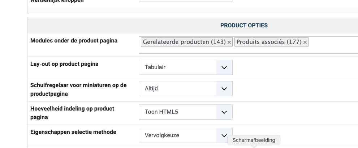Click the Modules onder de product pagina label
358x148 pixels.
pyautogui.click(x=74, y=41)
